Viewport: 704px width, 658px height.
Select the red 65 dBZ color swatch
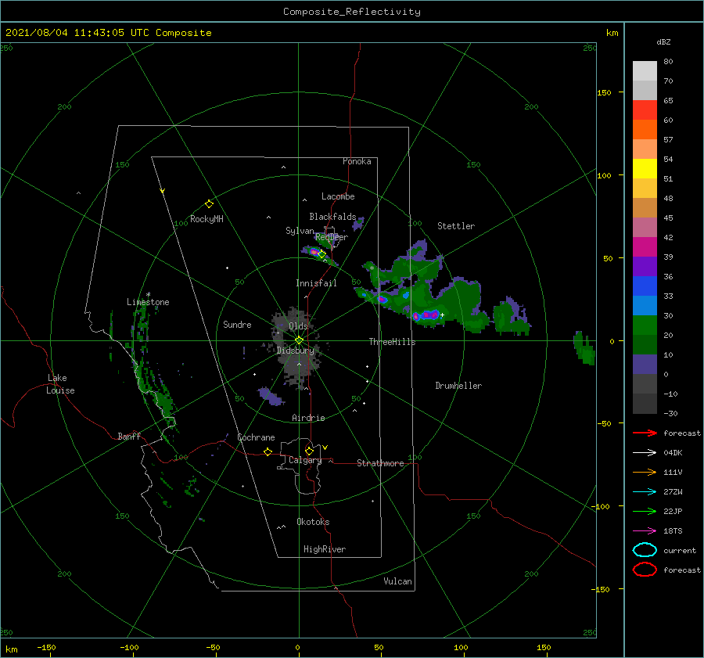[645, 110]
